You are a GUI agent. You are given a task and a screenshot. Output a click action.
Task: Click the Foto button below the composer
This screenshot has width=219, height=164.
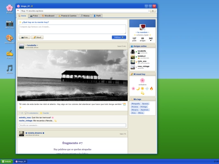coord(24,37)
